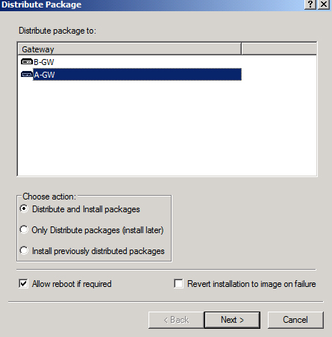Click the Next button

coord(232,320)
